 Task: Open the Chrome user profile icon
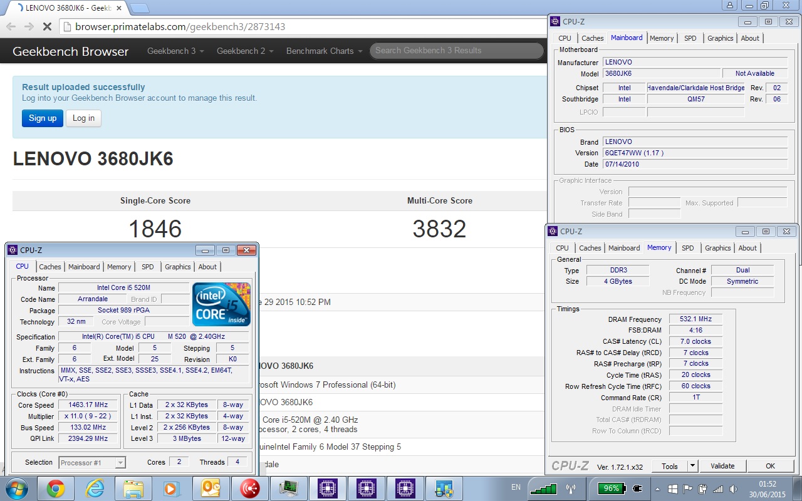tap(729, 6)
